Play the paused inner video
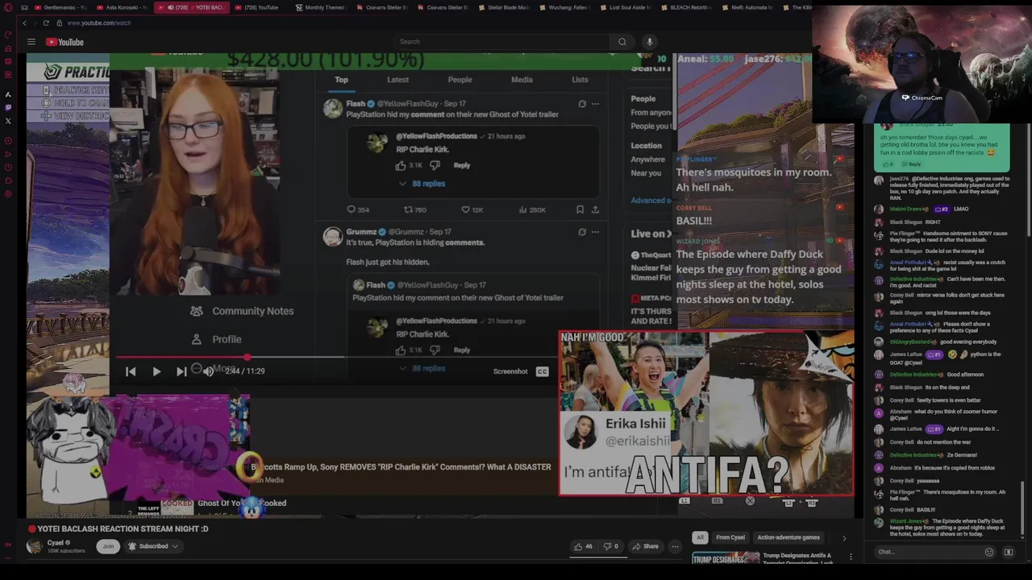1032x580 pixels. (x=156, y=371)
